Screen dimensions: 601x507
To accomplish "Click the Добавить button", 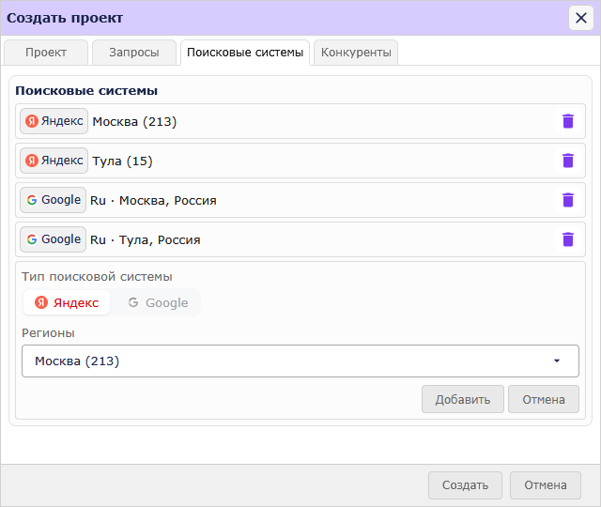I will tap(463, 399).
